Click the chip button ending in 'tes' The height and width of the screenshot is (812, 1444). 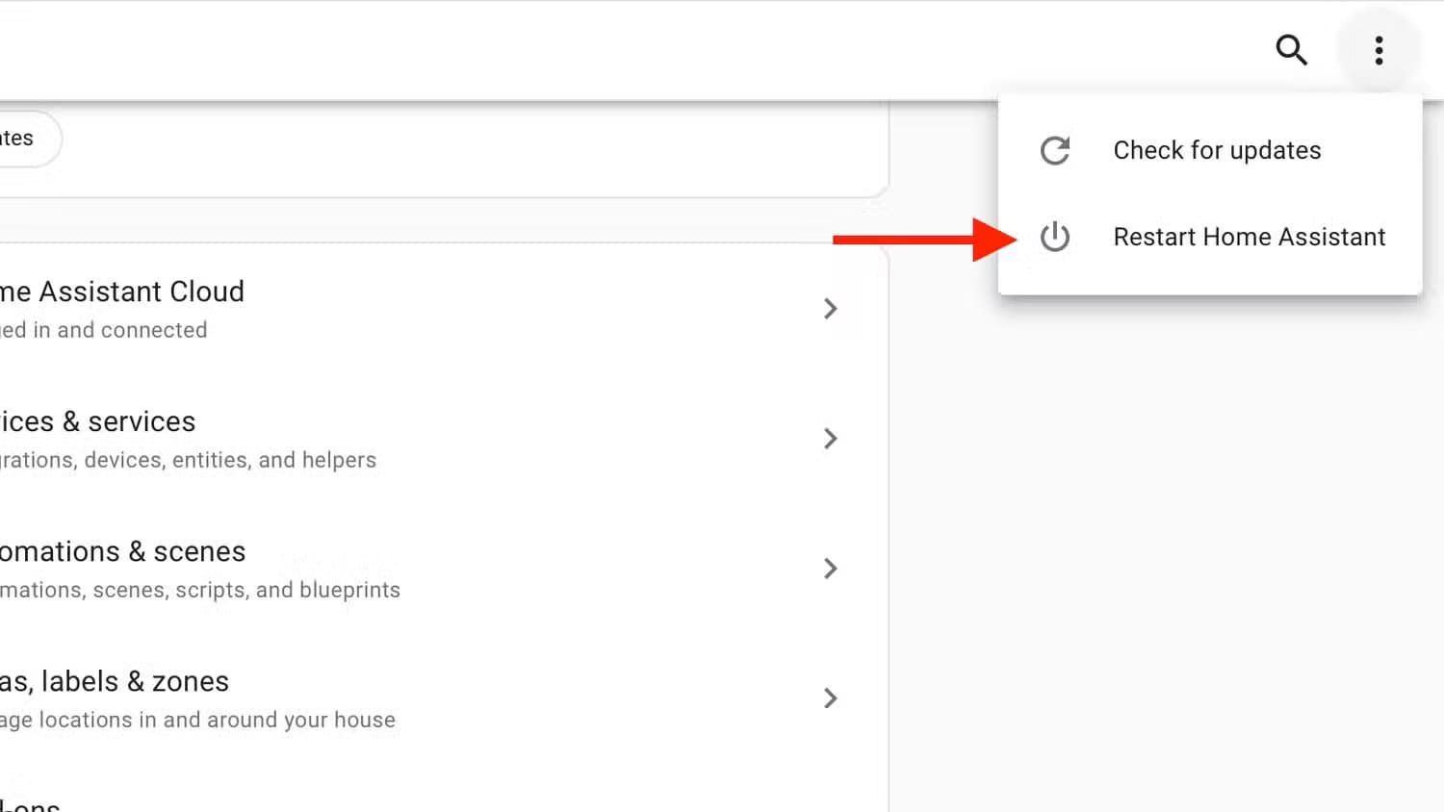coord(29,139)
